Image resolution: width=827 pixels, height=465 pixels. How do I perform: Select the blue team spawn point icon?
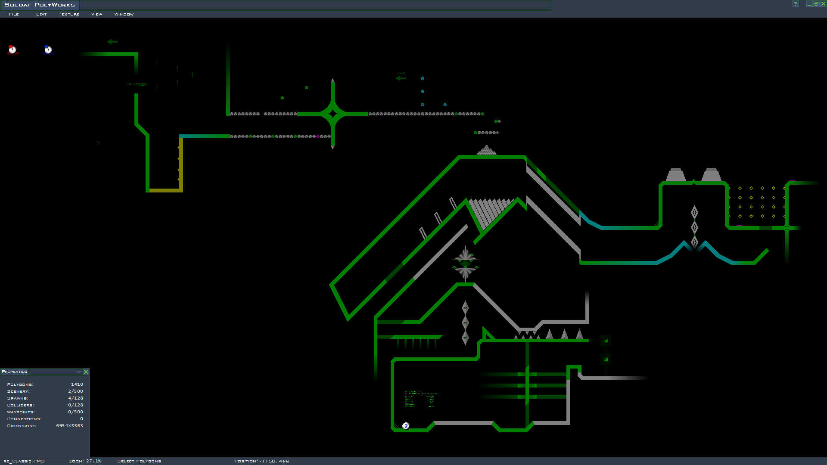[48, 50]
